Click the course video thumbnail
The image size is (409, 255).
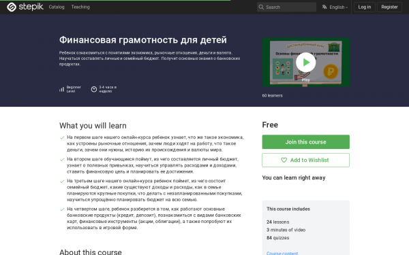coord(305,62)
